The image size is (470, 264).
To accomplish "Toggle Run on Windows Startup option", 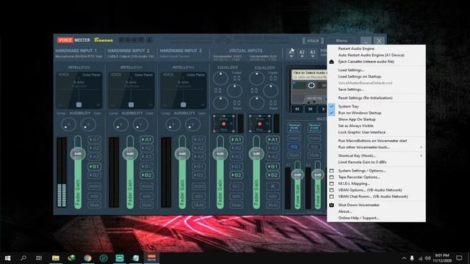I will point(359,113).
